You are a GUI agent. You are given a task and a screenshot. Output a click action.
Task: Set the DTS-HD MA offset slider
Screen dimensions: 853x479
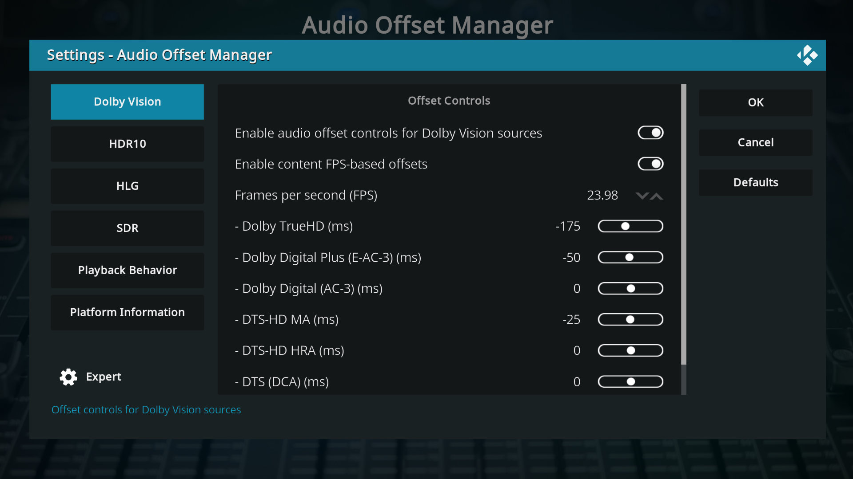point(630,319)
